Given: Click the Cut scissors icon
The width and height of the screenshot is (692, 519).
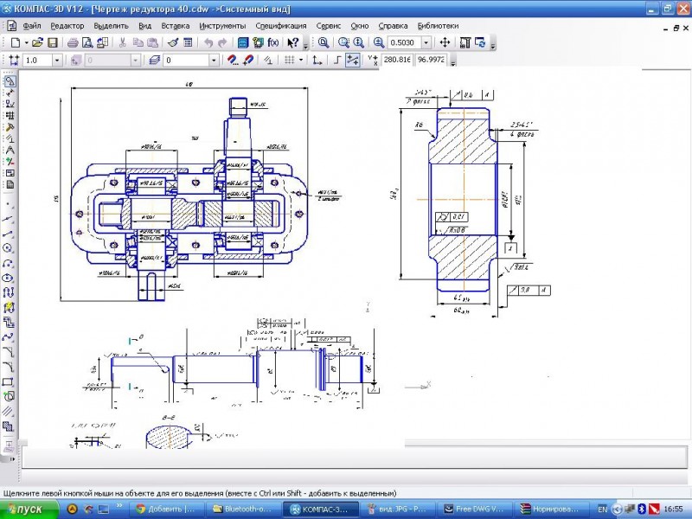Looking at the screenshot, I should click(124, 42).
